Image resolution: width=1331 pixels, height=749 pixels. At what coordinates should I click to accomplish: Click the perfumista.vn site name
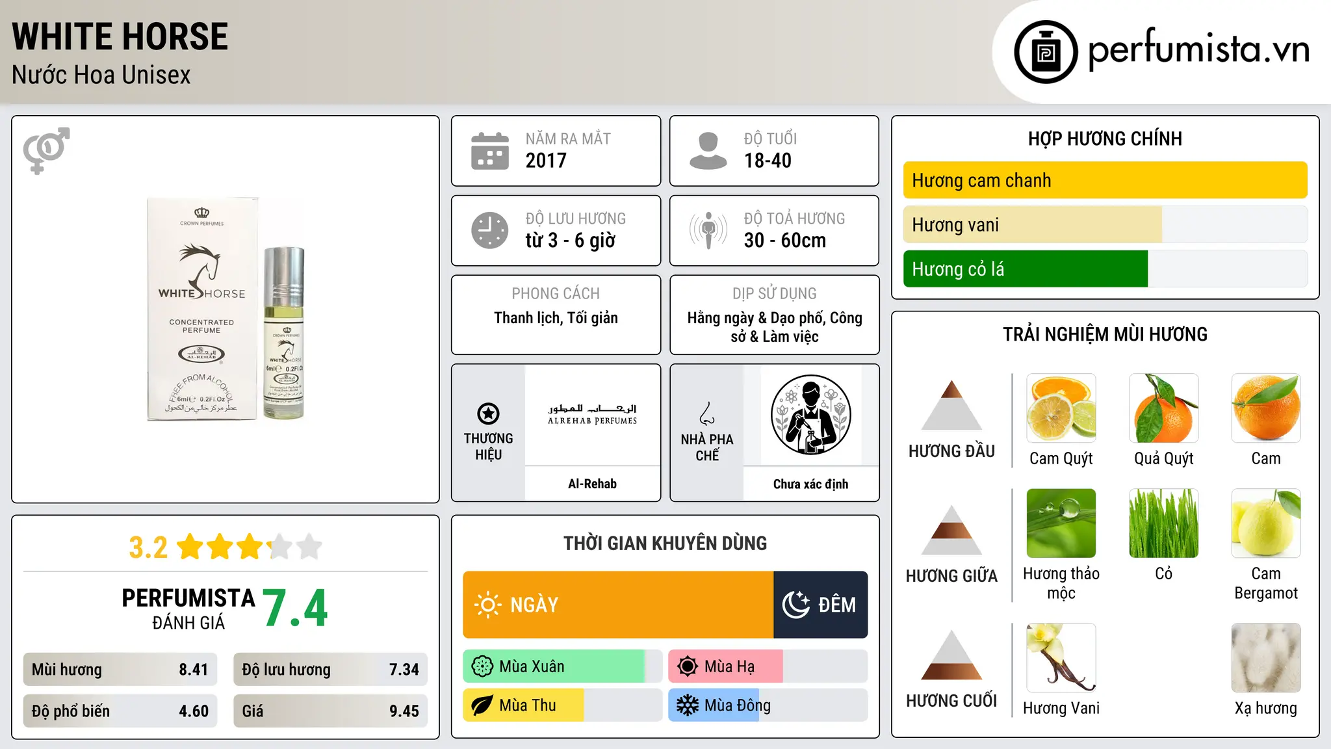coord(1199,49)
